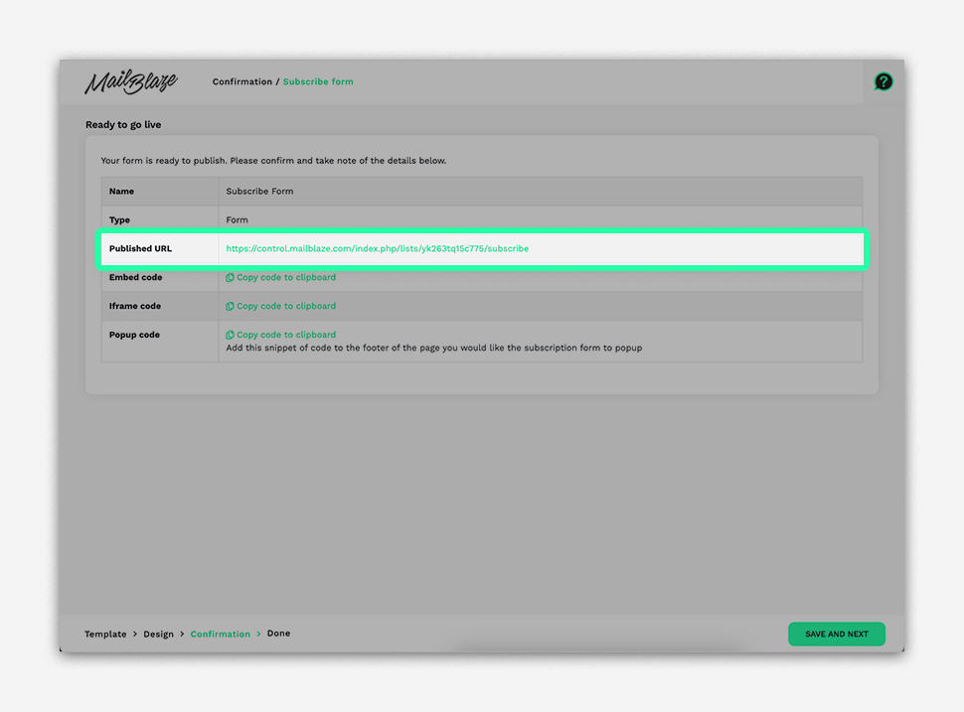The height and width of the screenshot is (712, 964).
Task: Open the published subscribe form URL
Action: click(377, 249)
